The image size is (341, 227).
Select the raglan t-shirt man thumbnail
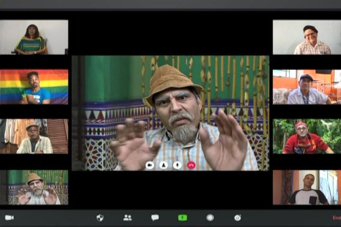point(307,187)
